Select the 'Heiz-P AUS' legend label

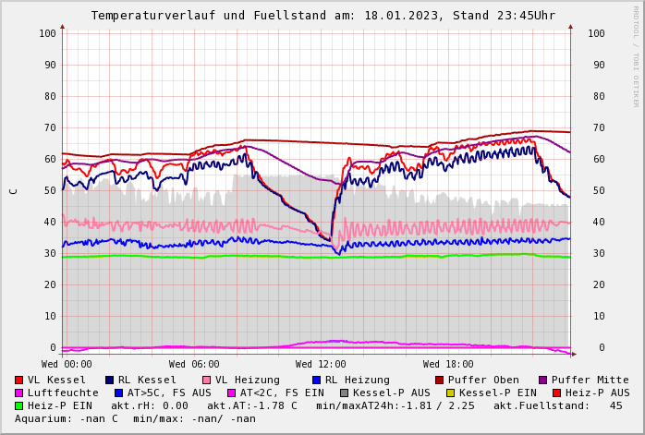[597, 393]
